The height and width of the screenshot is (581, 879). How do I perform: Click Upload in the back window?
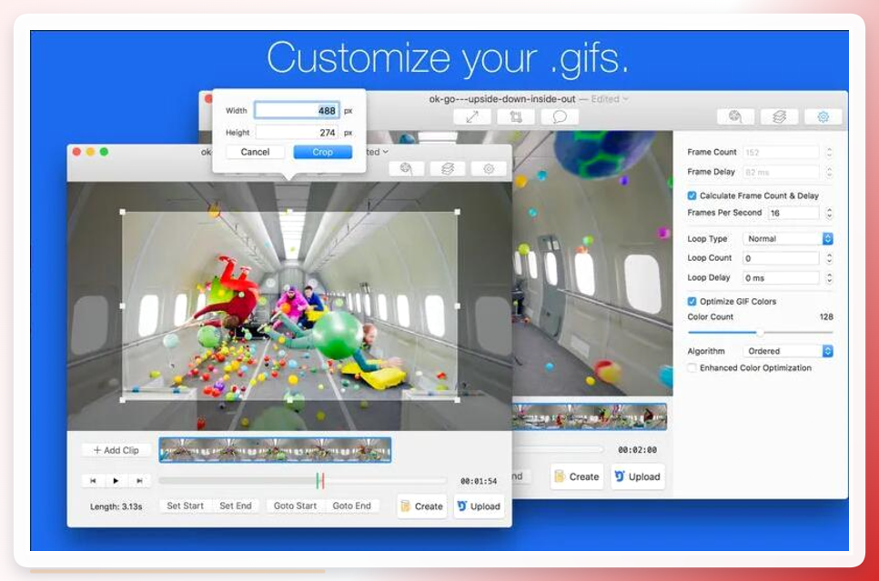coord(637,476)
